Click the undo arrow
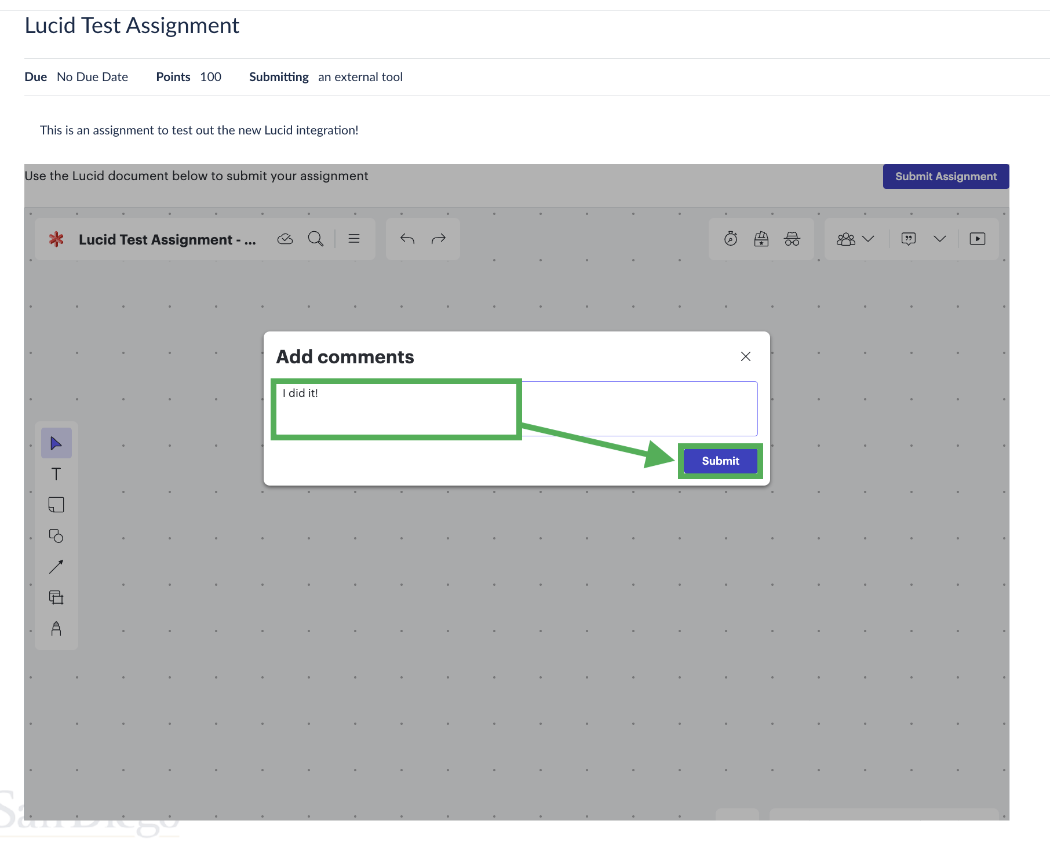Viewport: 1050px width, 846px height. tap(407, 239)
